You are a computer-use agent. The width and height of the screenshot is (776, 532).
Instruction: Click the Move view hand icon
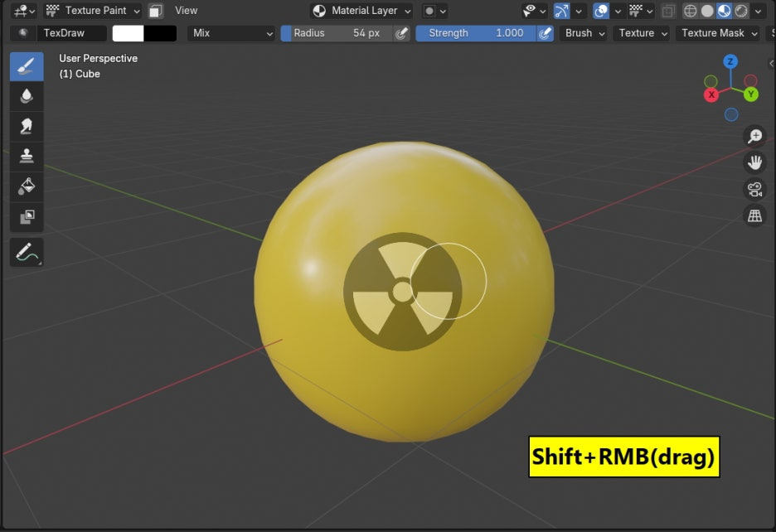[x=754, y=162]
